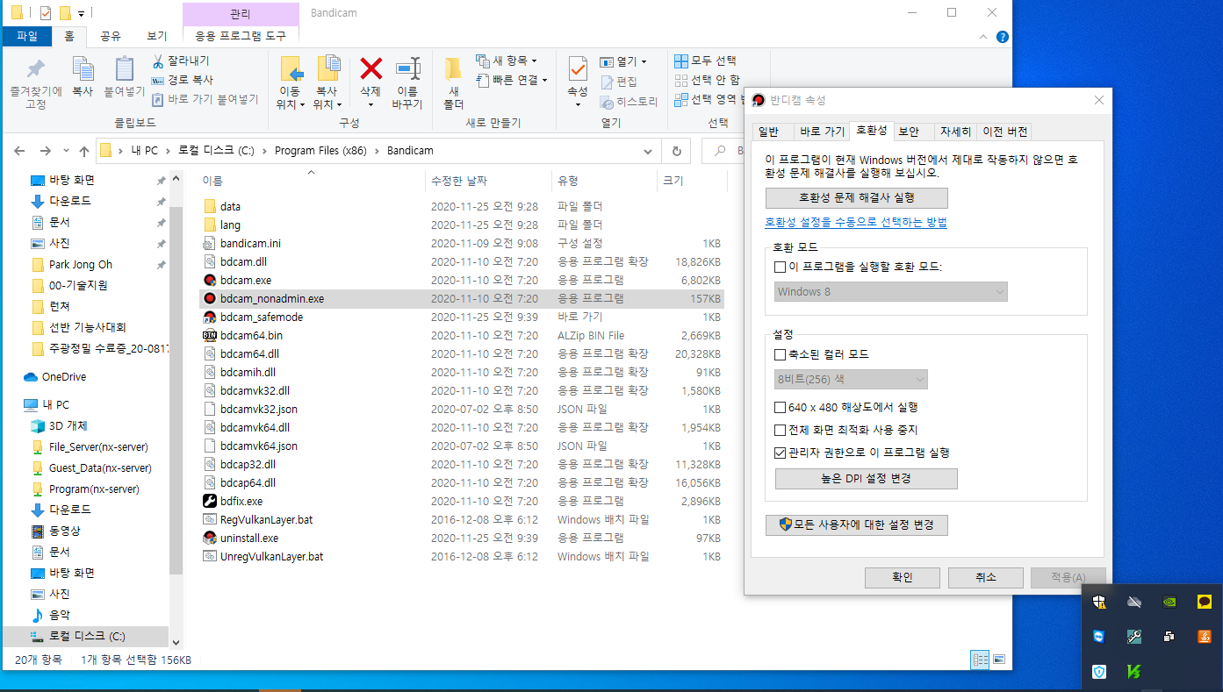Switch to 공유 ribbon tab

[x=111, y=36]
